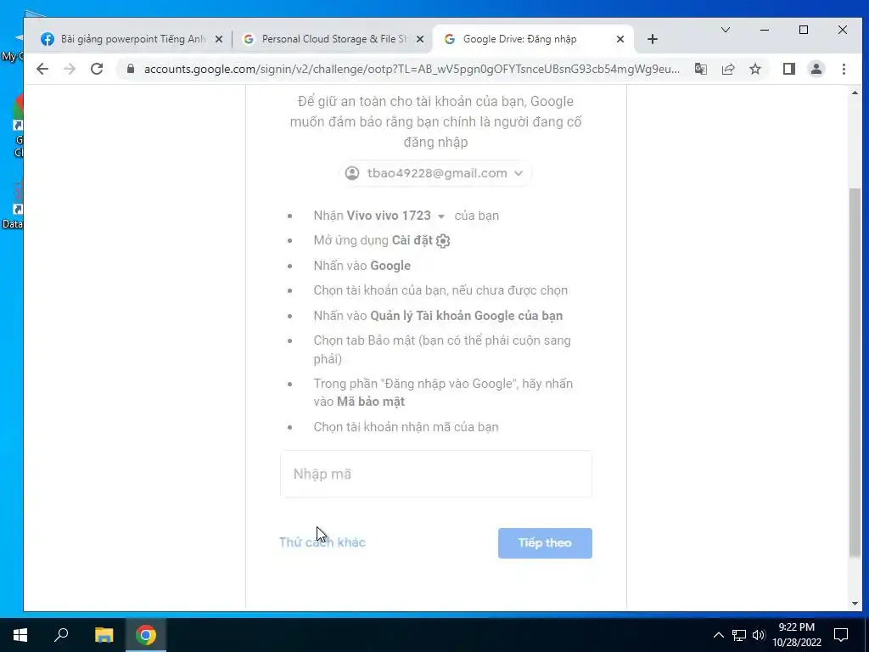The image size is (869, 652).
Task: Close the Bài giảng powerpoint tab
Action: [219, 39]
